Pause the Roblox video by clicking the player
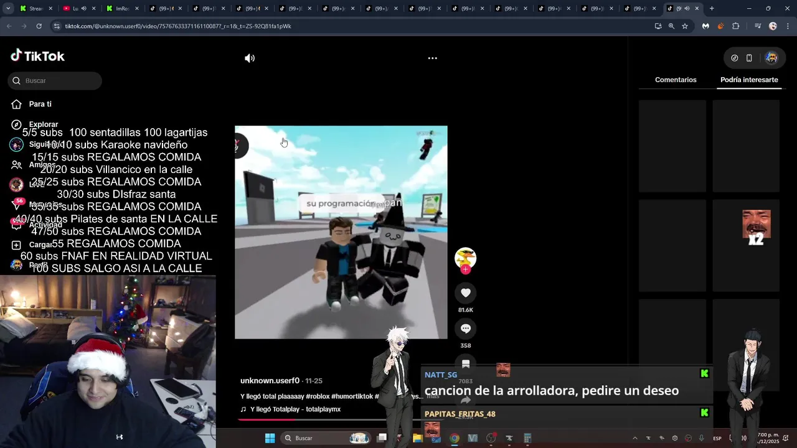The image size is (797, 448). pyautogui.click(x=341, y=232)
